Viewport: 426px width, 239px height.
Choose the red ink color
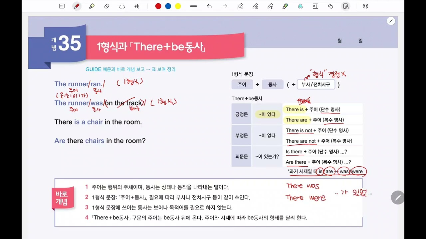click(x=158, y=6)
